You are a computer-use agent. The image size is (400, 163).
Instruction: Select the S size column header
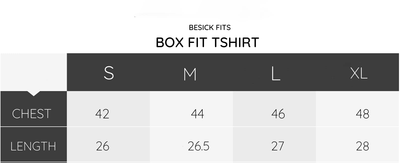109,73
